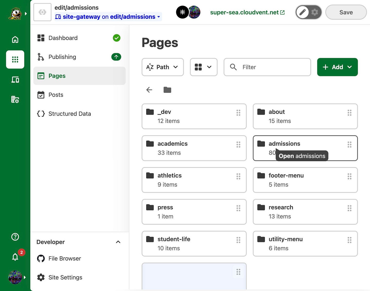The height and width of the screenshot is (291, 370).
Task: Go to Dashboard in sidebar
Action: (x=79, y=38)
